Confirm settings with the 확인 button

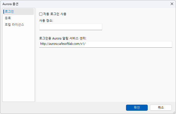click(x=137, y=108)
